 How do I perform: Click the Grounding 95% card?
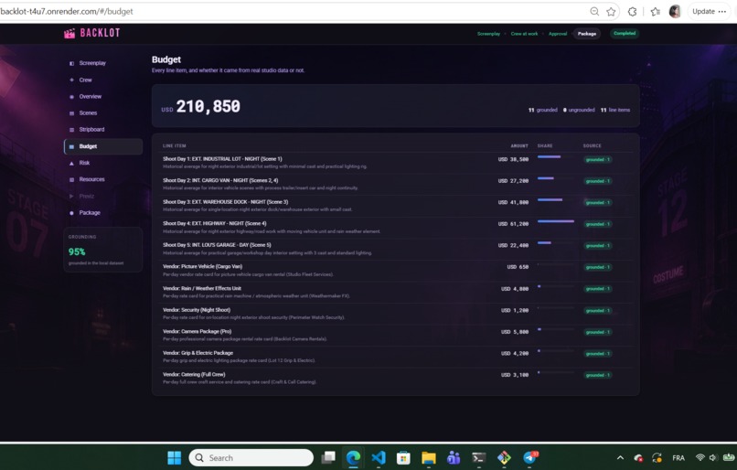point(103,250)
